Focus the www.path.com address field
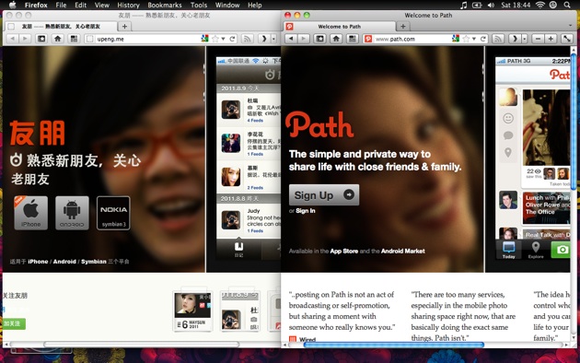 point(412,39)
